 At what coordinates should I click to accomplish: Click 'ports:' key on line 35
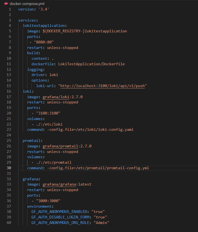click(x=33, y=195)
